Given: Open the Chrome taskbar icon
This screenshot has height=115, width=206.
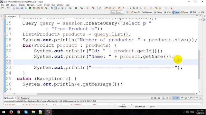Looking at the screenshot, I should point(19,112).
